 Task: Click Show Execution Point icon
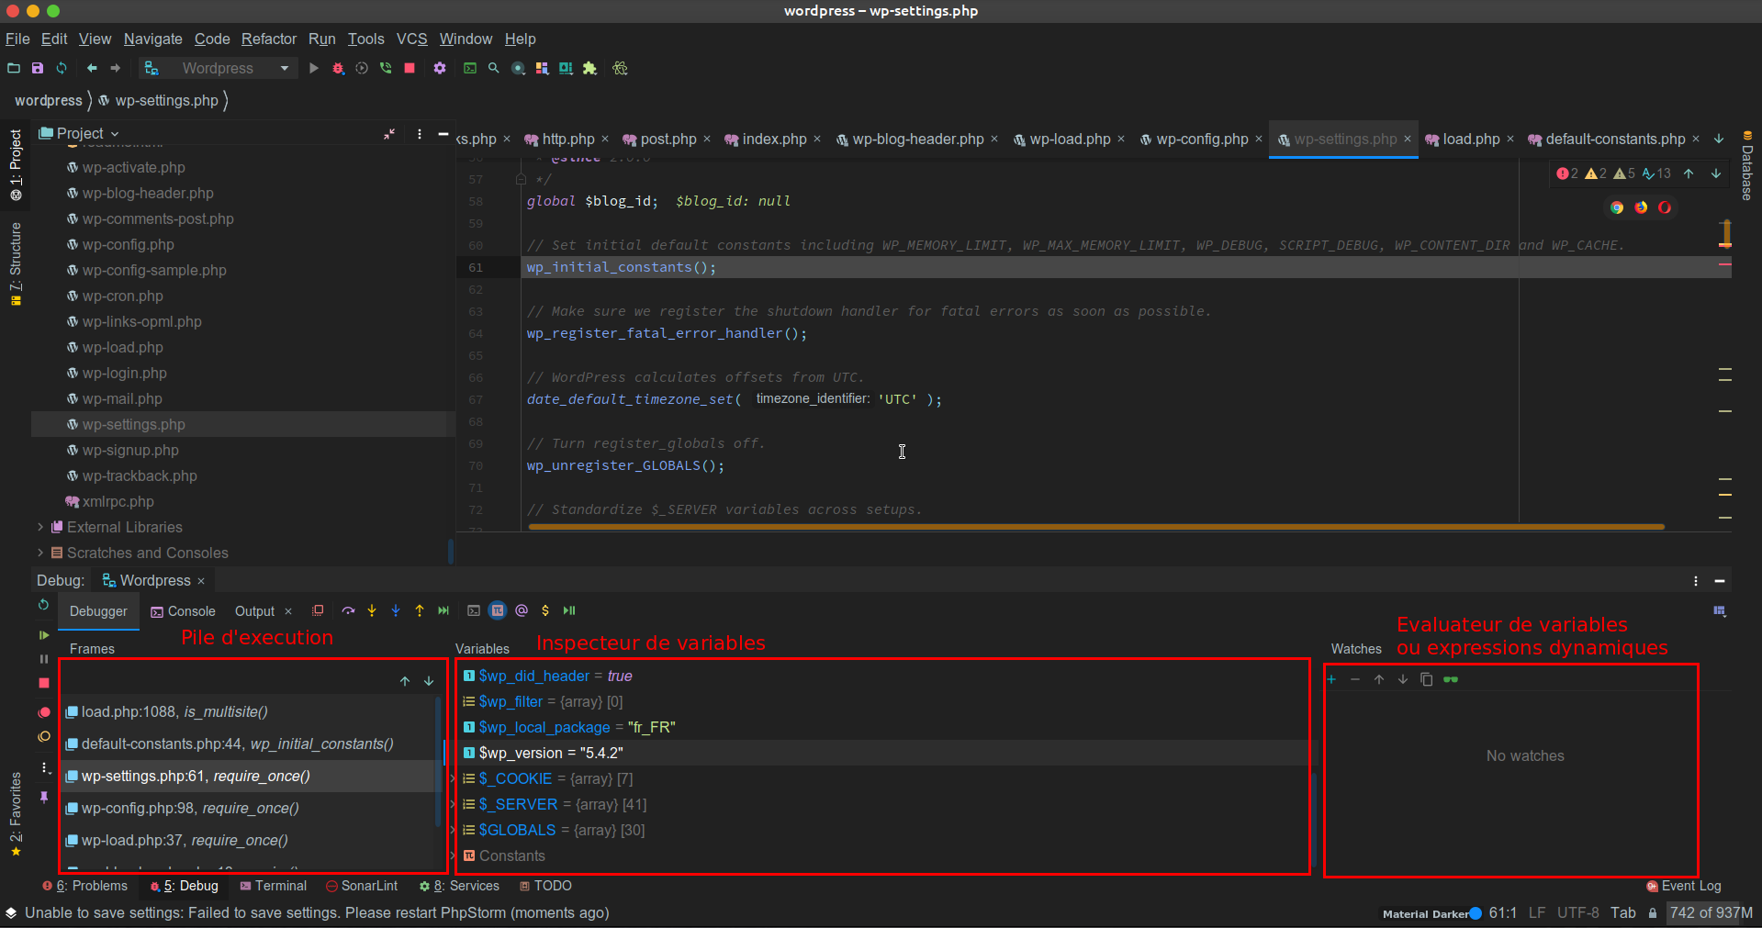[318, 610]
